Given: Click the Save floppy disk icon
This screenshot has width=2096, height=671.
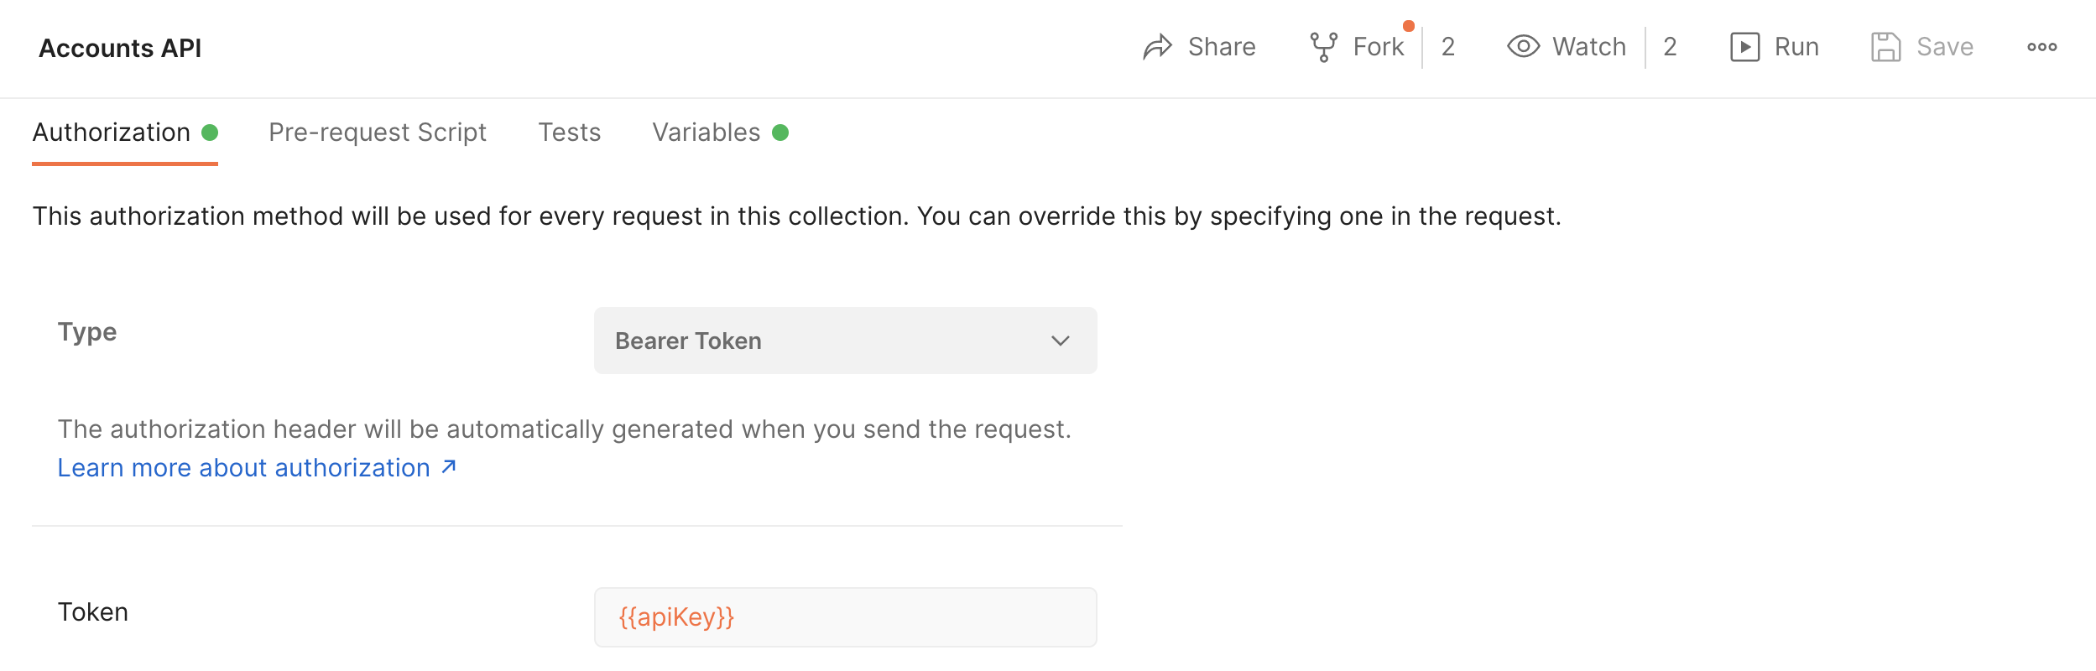Looking at the screenshot, I should pyautogui.click(x=1885, y=47).
